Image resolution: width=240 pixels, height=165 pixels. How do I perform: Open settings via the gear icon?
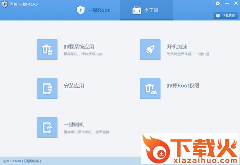218,3
